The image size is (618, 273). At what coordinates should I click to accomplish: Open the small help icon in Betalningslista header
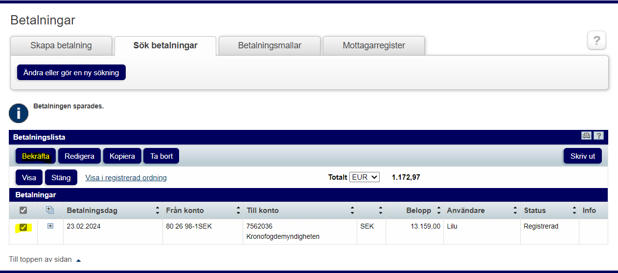(x=598, y=136)
